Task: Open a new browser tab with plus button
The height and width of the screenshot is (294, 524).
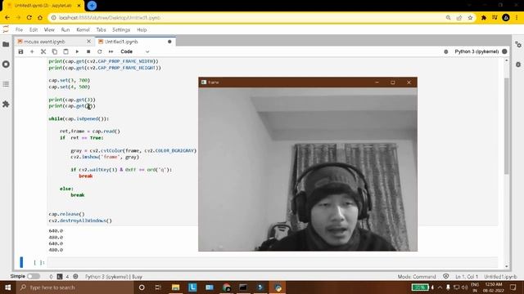Action: point(92,6)
